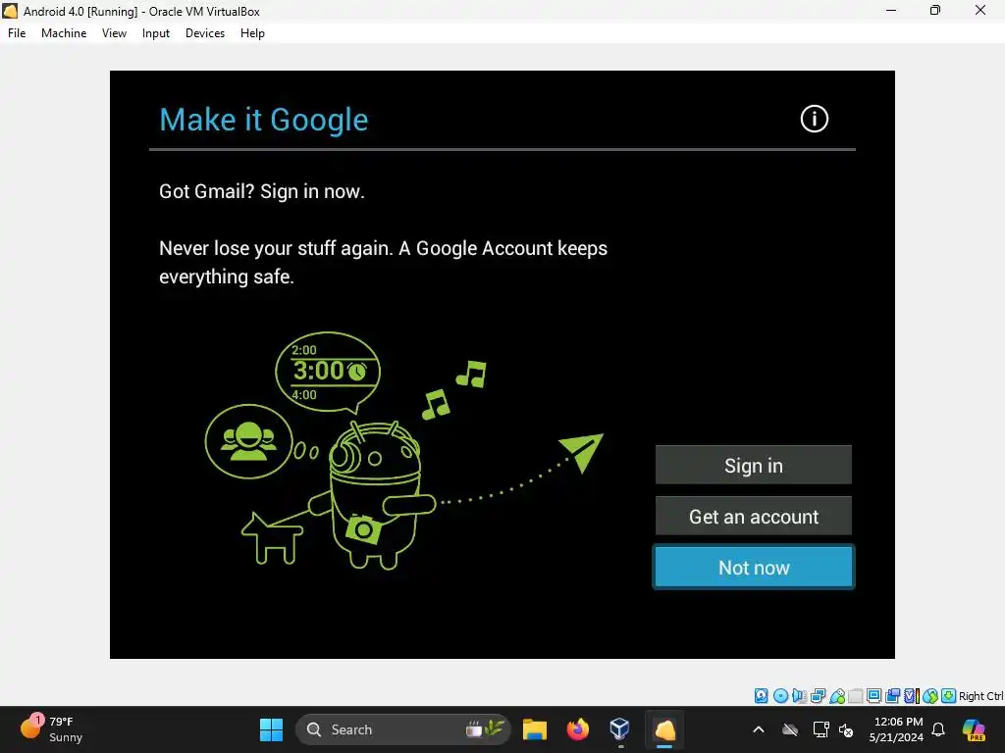Screen dimensions: 1005x753
Task: Open the View menu
Action: 114,33
